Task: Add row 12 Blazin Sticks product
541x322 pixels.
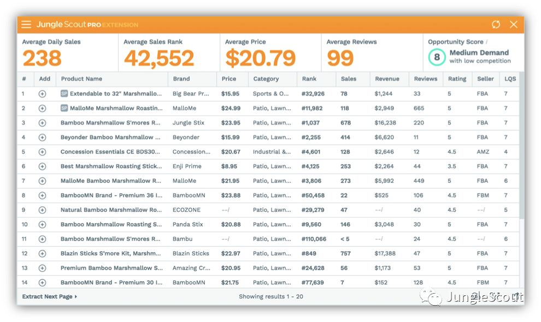Action: tap(42, 253)
